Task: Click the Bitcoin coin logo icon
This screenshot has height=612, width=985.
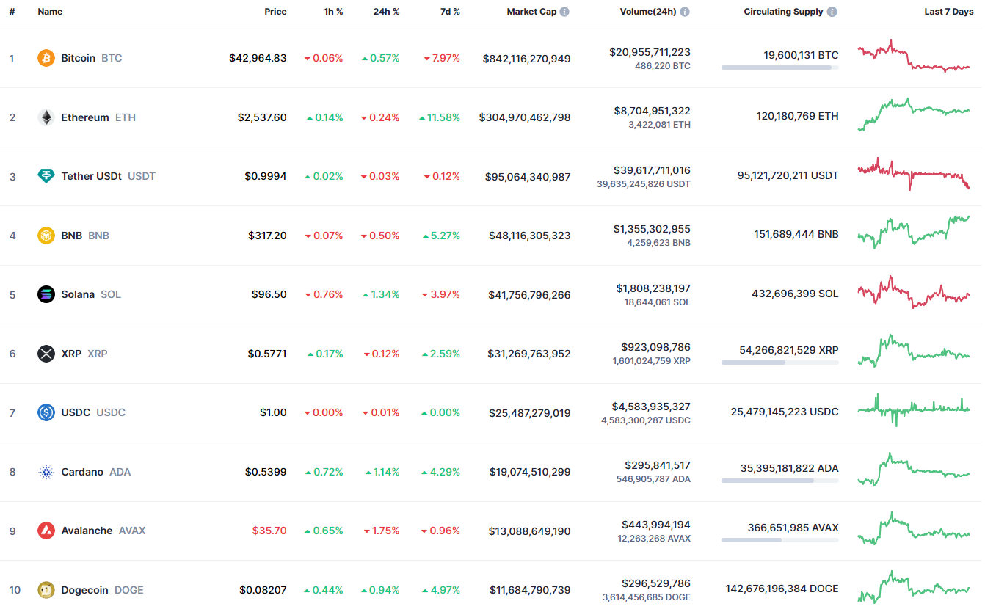Action: pos(46,58)
